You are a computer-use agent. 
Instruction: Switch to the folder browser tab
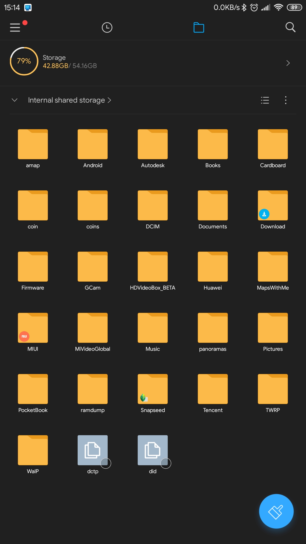(199, 27)
